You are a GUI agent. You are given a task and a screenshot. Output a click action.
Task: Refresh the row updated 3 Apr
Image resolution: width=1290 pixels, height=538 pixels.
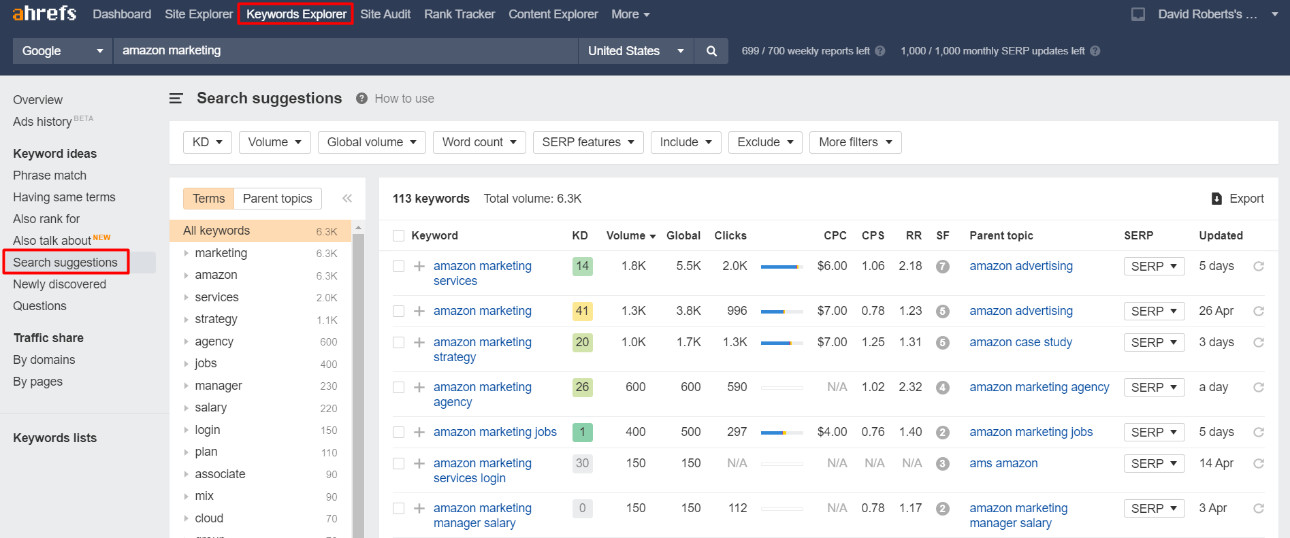coord(1259,508)
